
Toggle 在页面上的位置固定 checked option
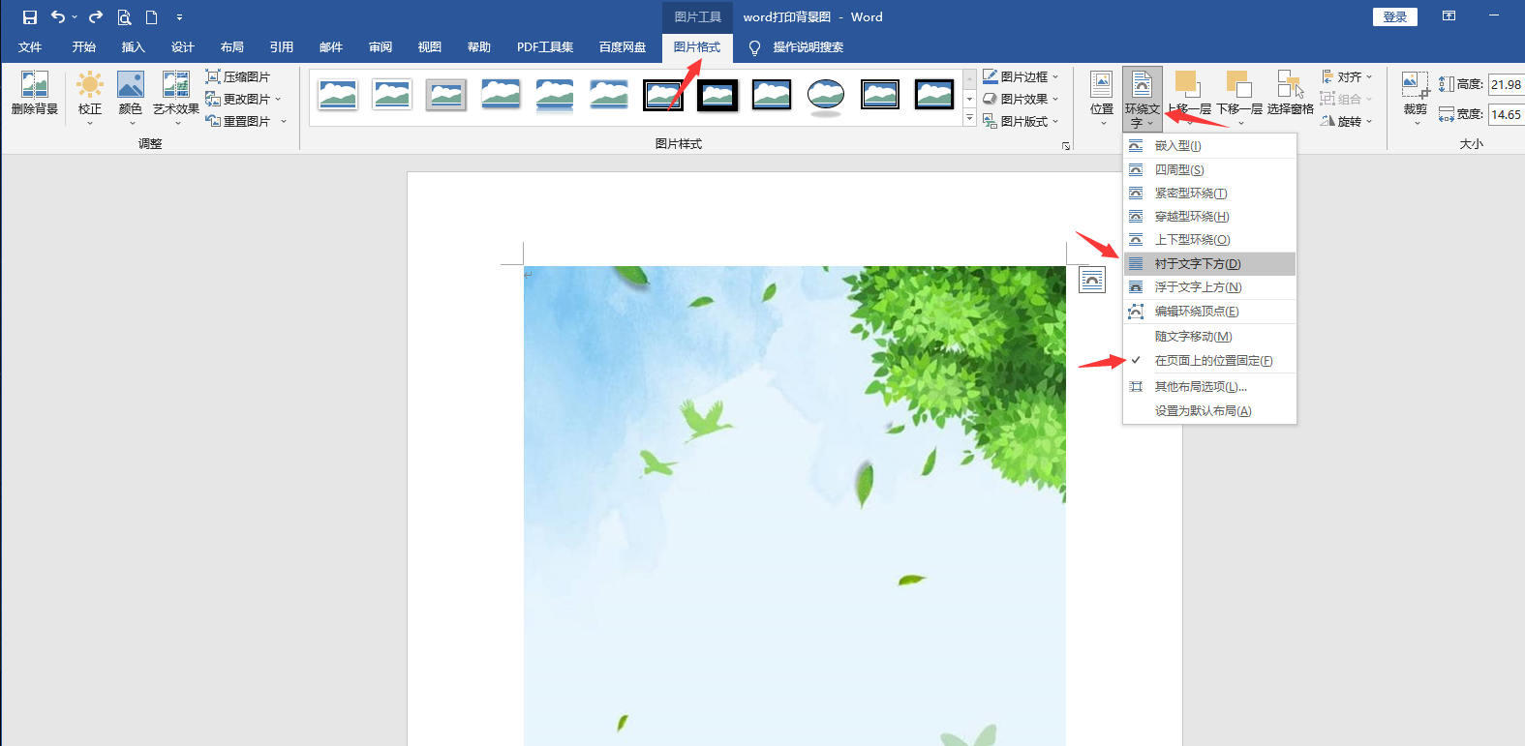(x=1212, y=361)
